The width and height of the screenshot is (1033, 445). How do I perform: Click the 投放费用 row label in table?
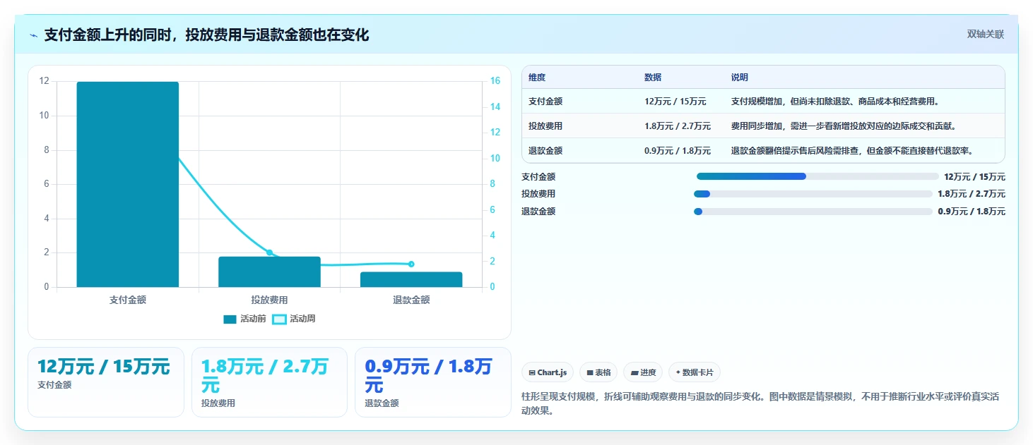coord(545,126)
